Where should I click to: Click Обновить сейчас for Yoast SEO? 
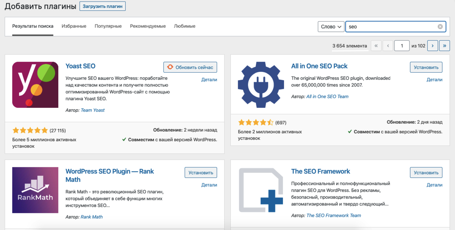click(190, 67)
